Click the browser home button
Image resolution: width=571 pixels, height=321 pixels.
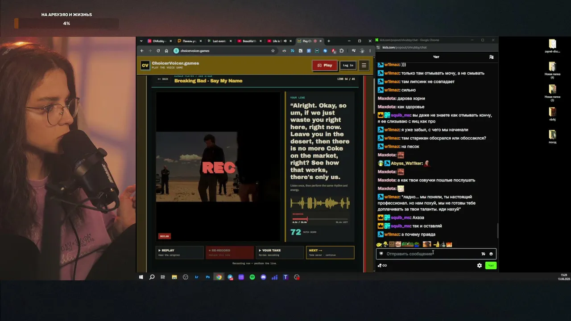166,51
